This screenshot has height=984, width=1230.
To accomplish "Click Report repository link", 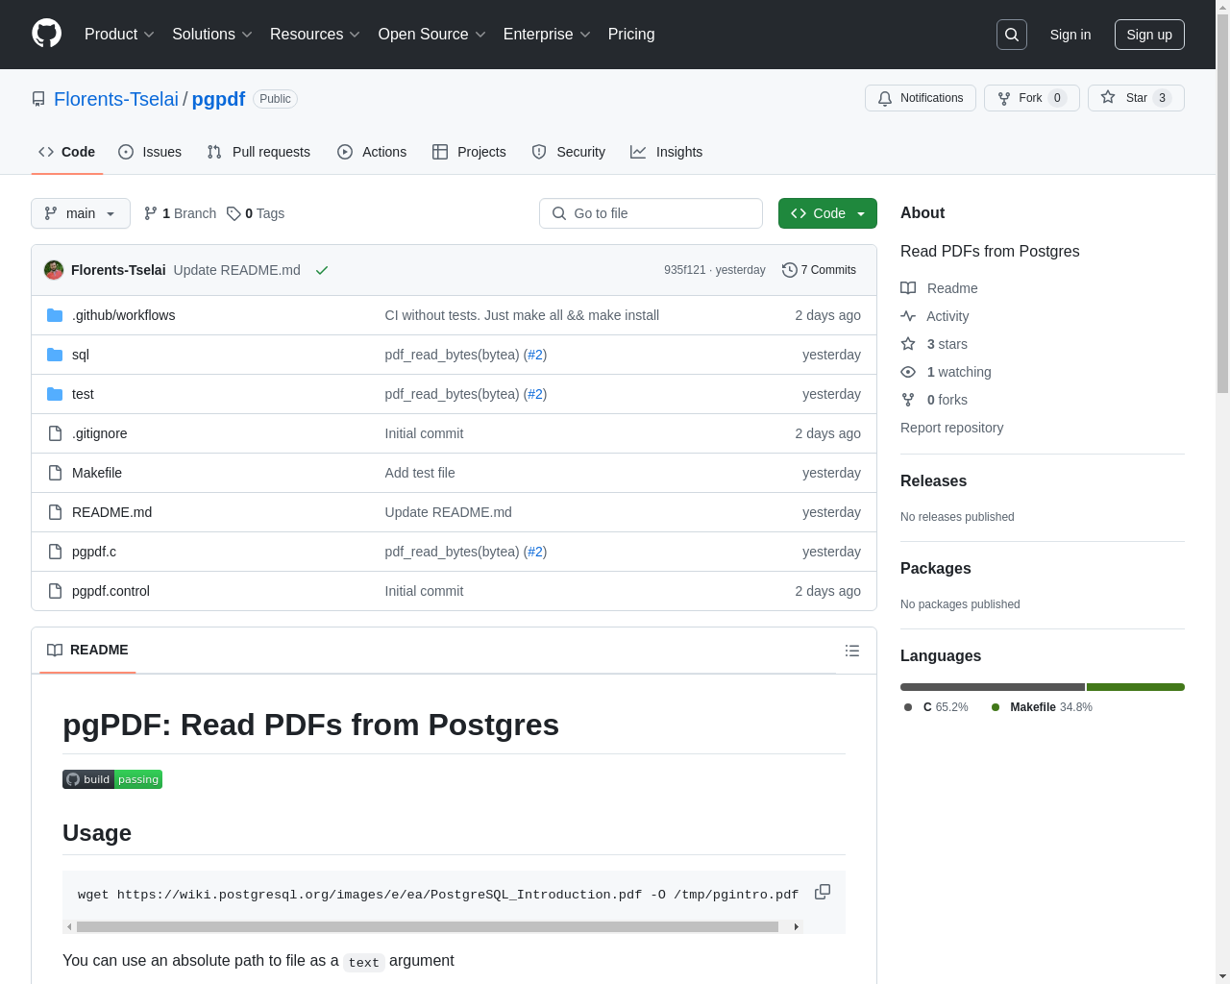I will pos(951,428).
